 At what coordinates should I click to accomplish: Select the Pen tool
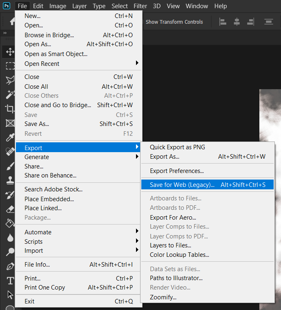[10, 266]
